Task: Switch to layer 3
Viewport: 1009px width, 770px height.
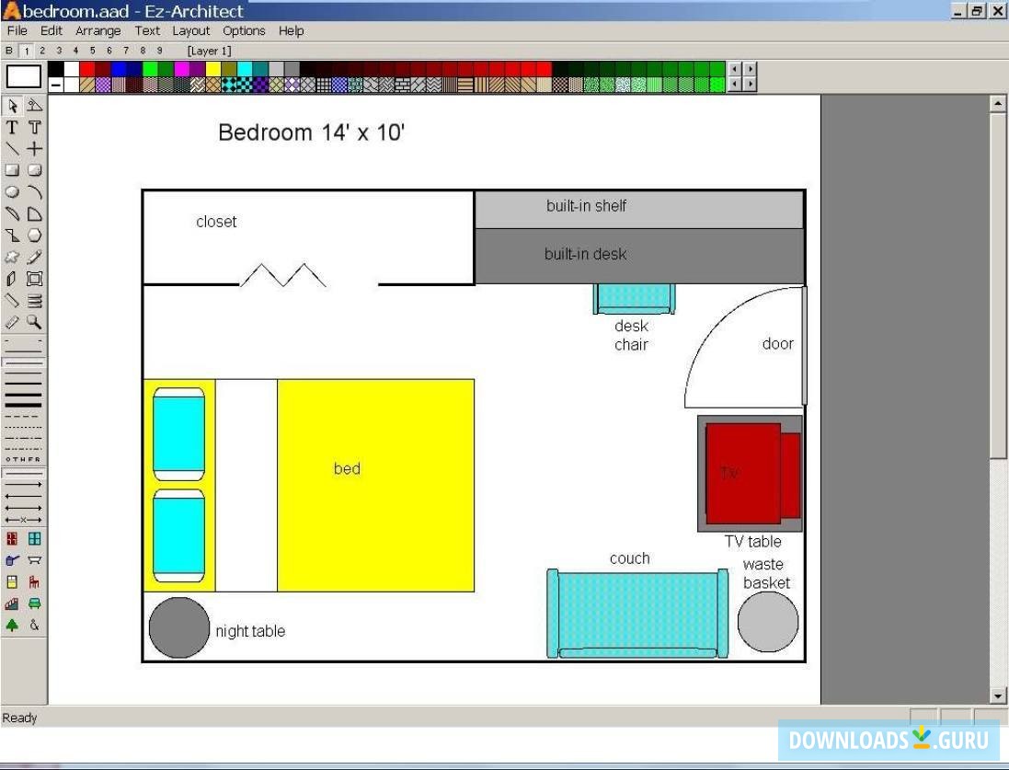Action: (59, 51)
